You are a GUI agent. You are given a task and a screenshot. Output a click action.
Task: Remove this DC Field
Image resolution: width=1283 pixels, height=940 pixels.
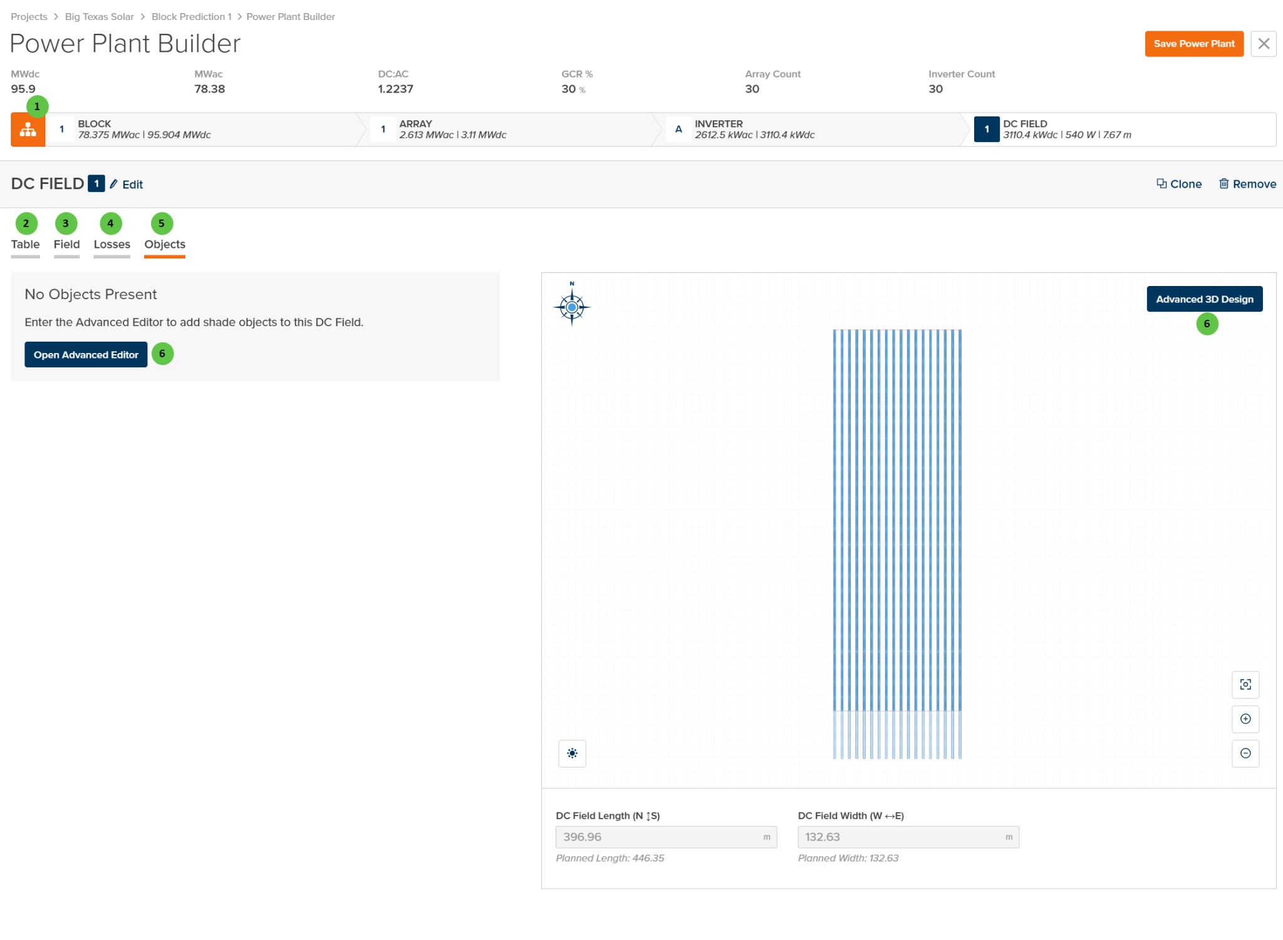click(1247, 184)
